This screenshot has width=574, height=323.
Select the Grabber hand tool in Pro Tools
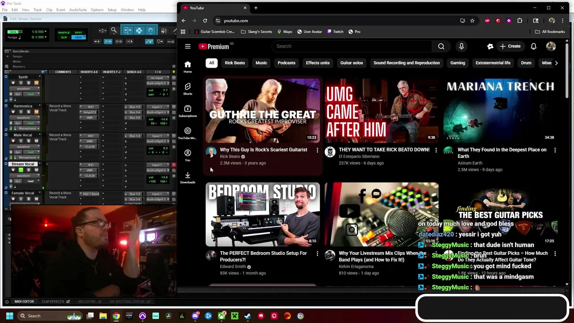point(151,31)
